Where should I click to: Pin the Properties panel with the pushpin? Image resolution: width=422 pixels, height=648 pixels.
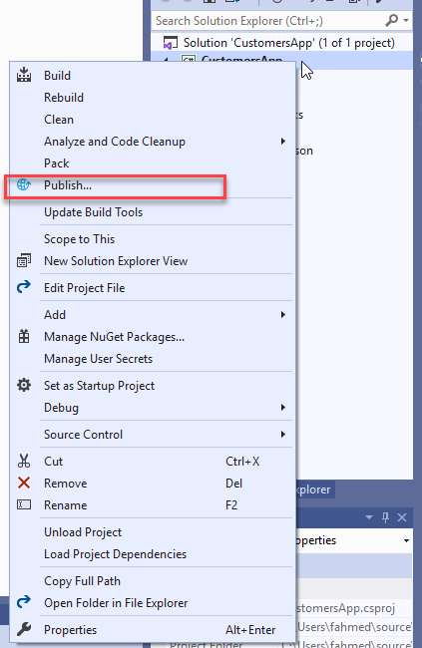click(386, 517)
